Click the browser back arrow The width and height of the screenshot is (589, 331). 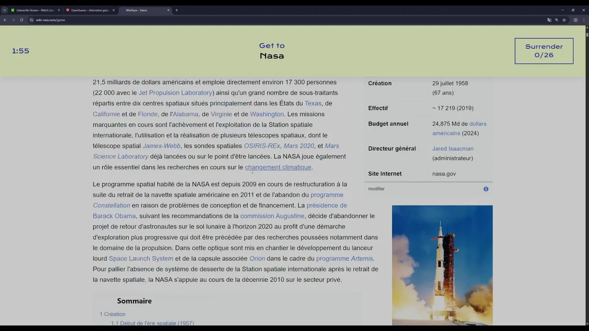(x=5, y=20)
